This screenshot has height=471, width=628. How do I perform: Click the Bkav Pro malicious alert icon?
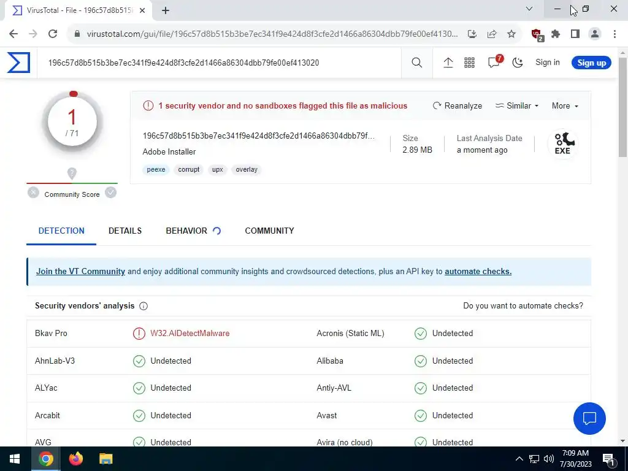point(139,333)
